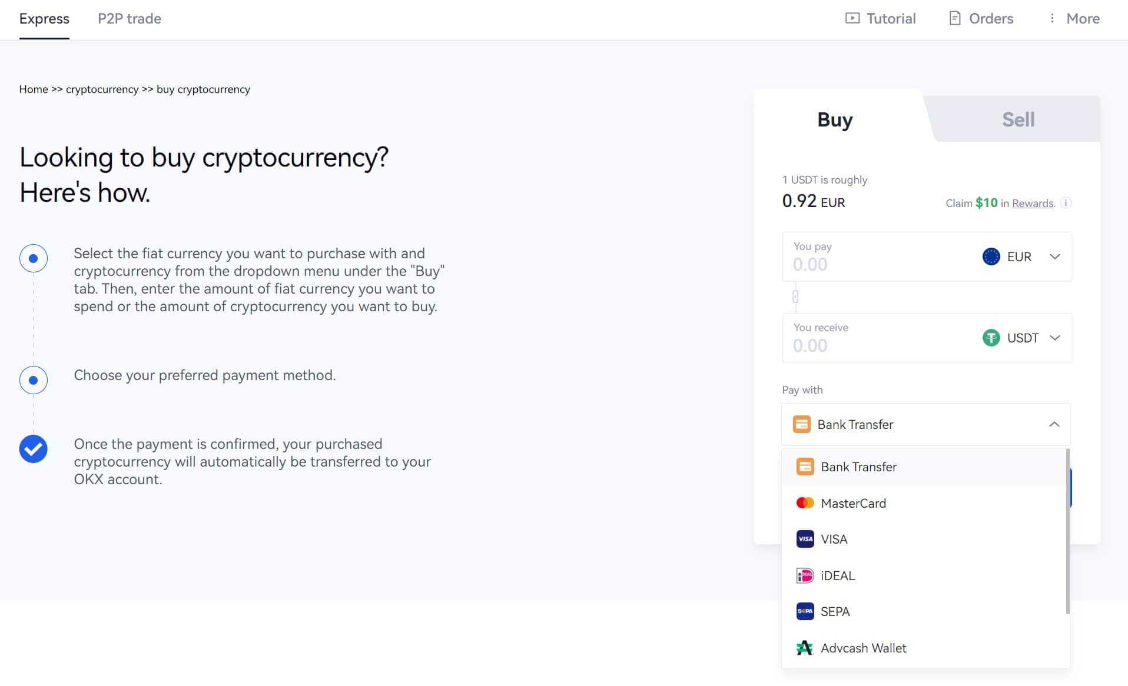Select the first step radio circle
The height and width of the screenshot is (686, 1128).
34,258
